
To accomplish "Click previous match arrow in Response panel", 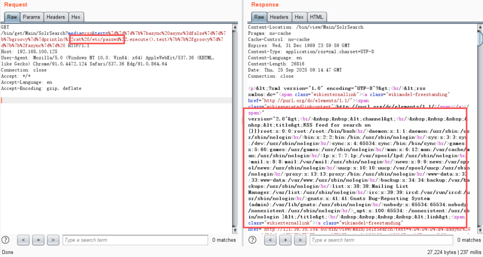I will coord(271,240).
